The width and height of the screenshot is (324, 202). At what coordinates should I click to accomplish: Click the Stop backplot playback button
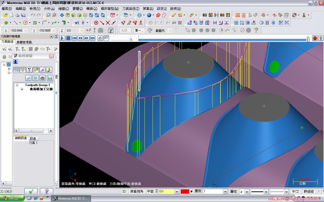[68, 38]
